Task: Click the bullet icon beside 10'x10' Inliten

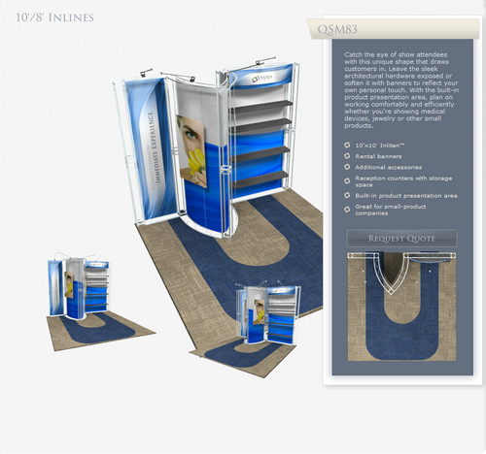Action: [347, 146]
